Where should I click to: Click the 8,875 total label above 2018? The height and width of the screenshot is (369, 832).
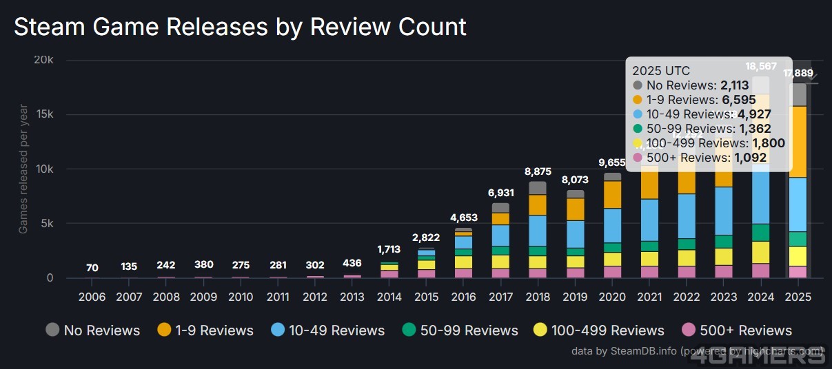click(538, 171)
